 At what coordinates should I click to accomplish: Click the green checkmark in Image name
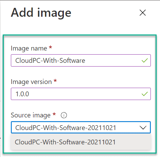[145, 60]
